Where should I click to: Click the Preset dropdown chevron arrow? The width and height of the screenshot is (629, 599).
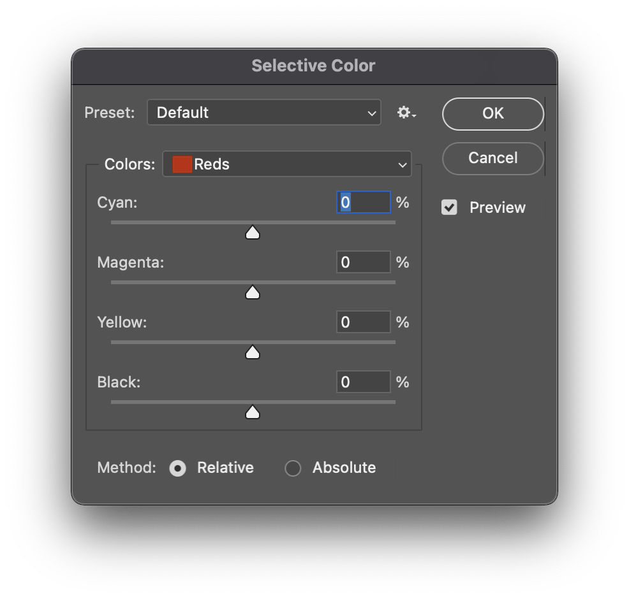[371, 113]
